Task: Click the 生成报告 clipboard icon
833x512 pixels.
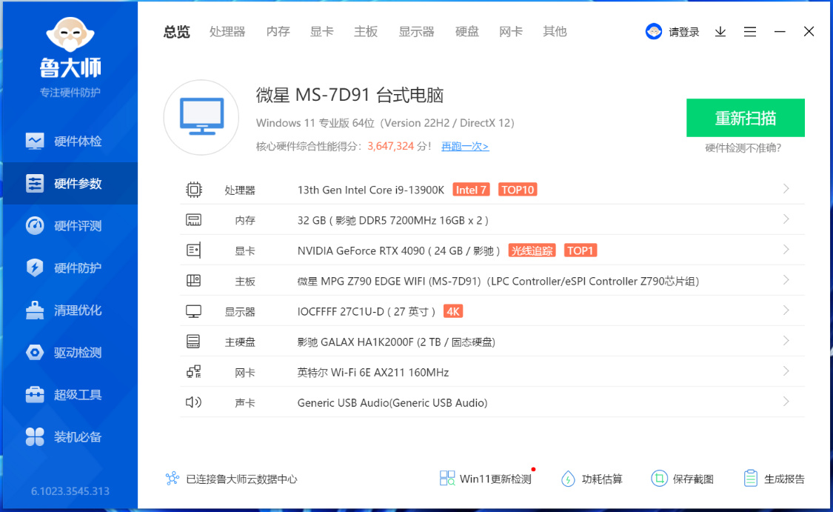Action: [750, 478]
